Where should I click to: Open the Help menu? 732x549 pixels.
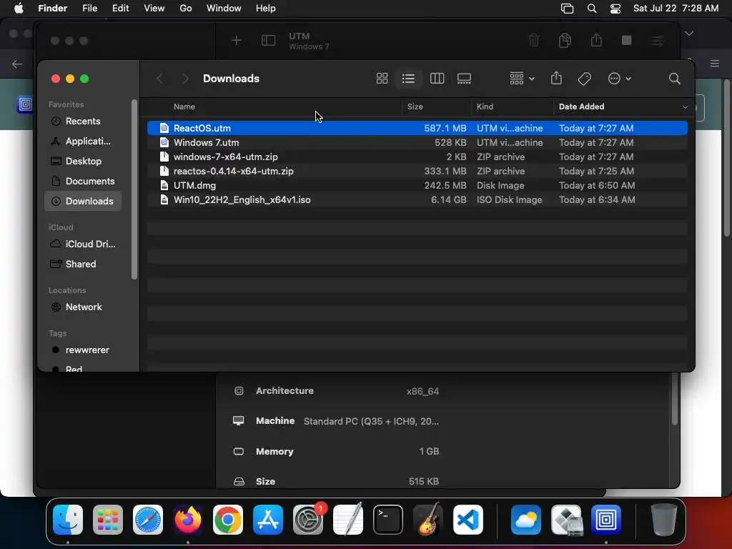coord(266,9)
